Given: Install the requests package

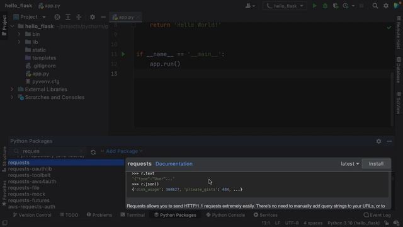Looking at the screenshot, I should 376,164.
